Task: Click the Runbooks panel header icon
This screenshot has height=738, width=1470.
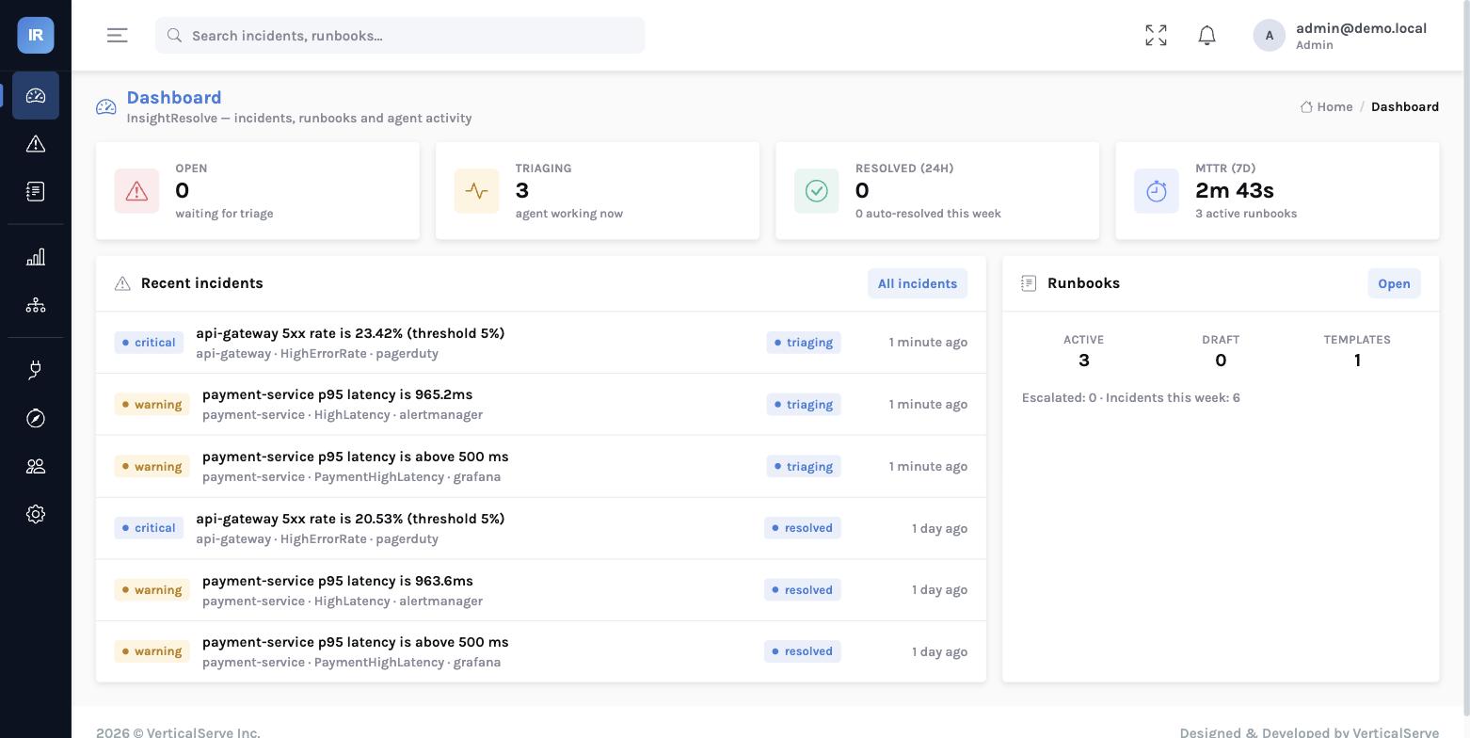Action: pos(1029,283)
